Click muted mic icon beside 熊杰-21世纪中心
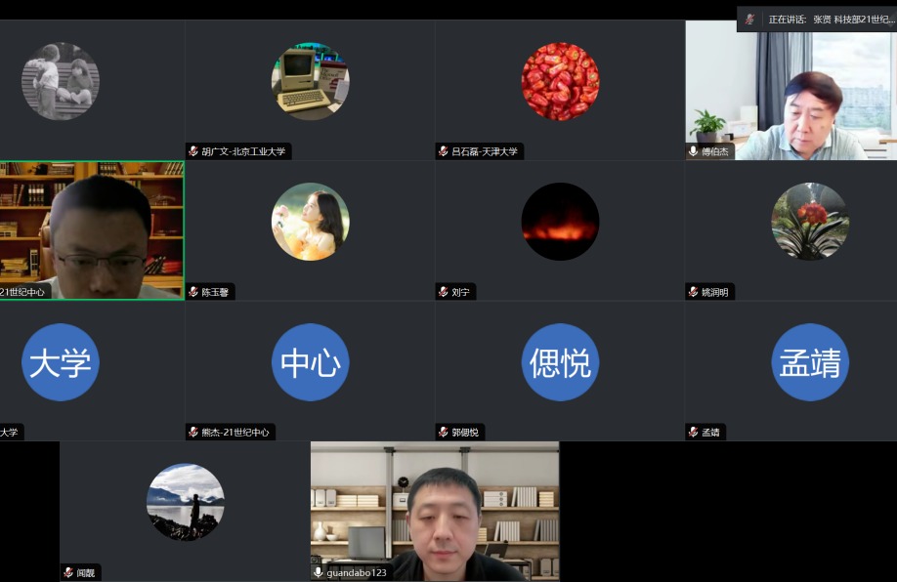 tap(193, 432)
